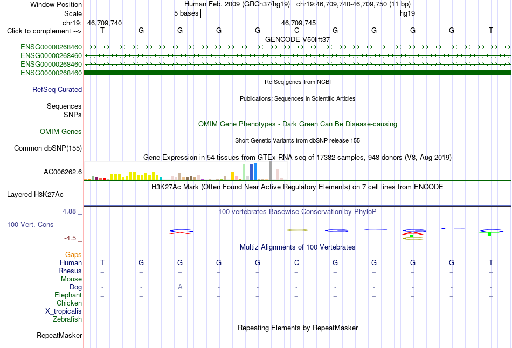
Task: Click the 4.88 PhyloP upper scale value
Action: tap(69, 211)
